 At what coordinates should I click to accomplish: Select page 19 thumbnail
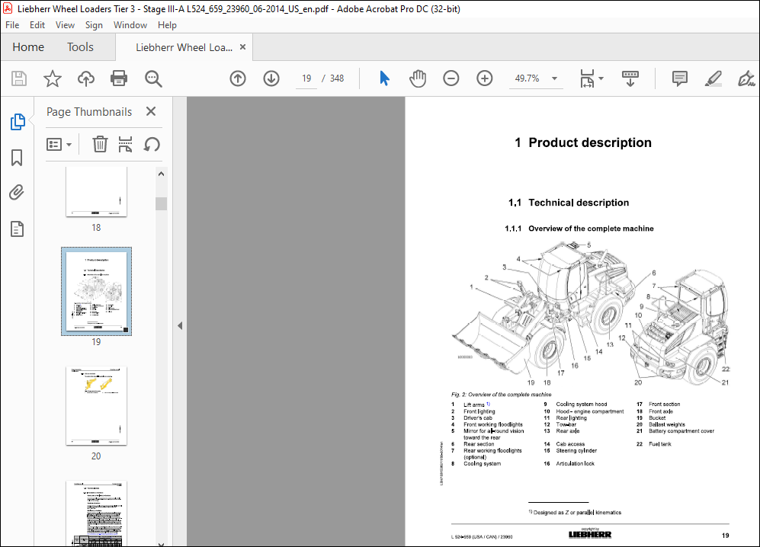click(x=97, y=291)
